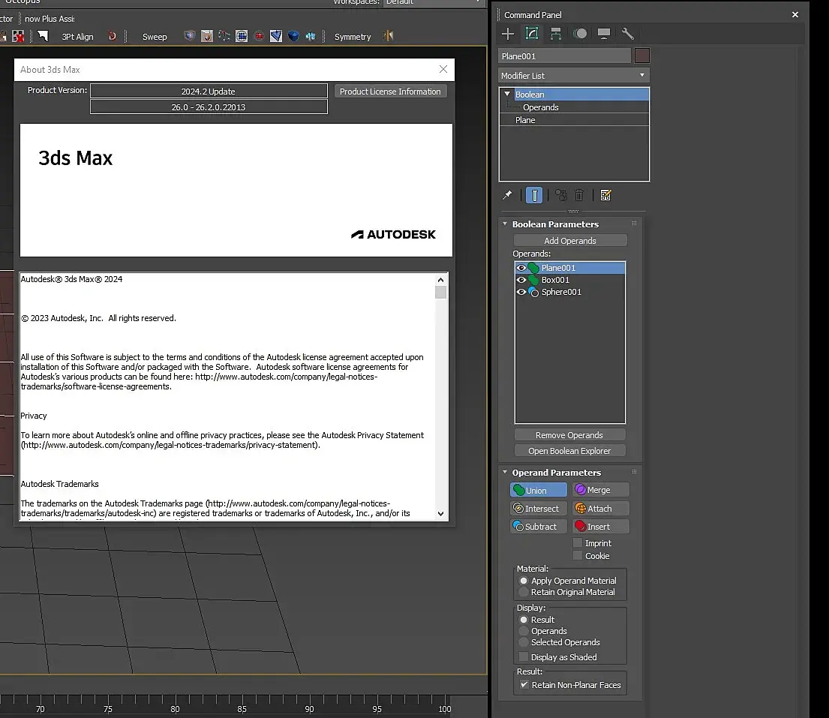Click the red X toolbar icon

click(x=19, y=36)
